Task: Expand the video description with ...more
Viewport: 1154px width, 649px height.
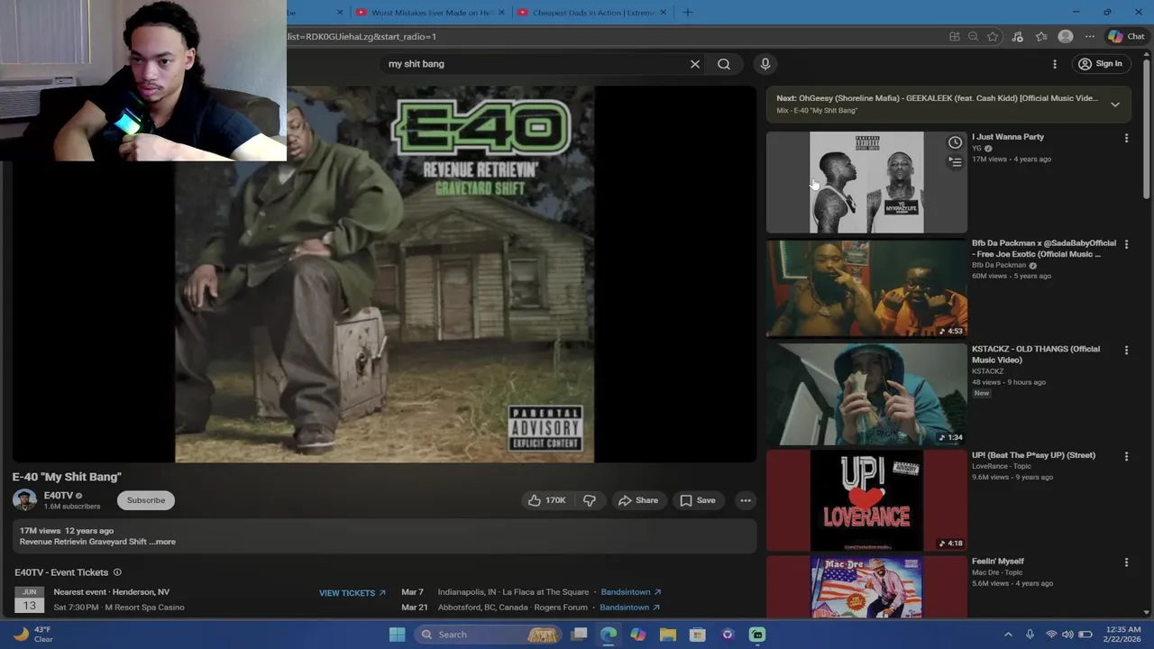Action: 165,542
